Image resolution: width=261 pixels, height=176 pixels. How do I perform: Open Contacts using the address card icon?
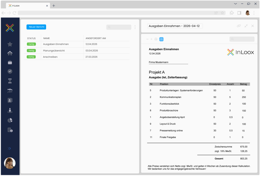(x=10, y=100)
